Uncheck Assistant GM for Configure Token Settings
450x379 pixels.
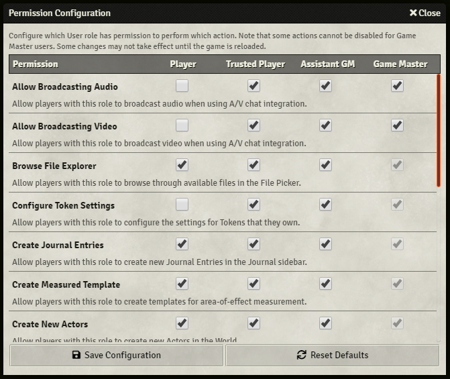pyautogui.click(x=325, y=205)
